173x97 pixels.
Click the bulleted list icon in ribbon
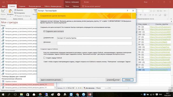tap(151, 11)
